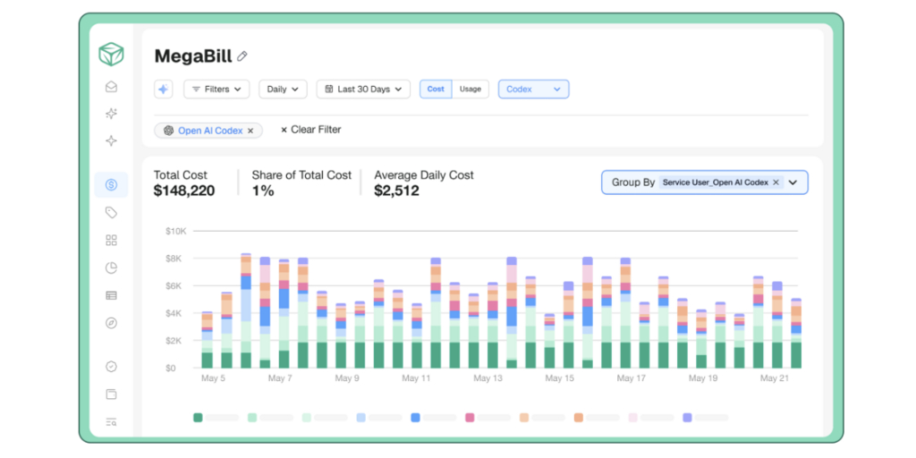Image resolution: width=916 pixels, height=458 pixels.
Task: Open the tag icon in sidebar
Action: pyautogui.click(x=111, y=213)
